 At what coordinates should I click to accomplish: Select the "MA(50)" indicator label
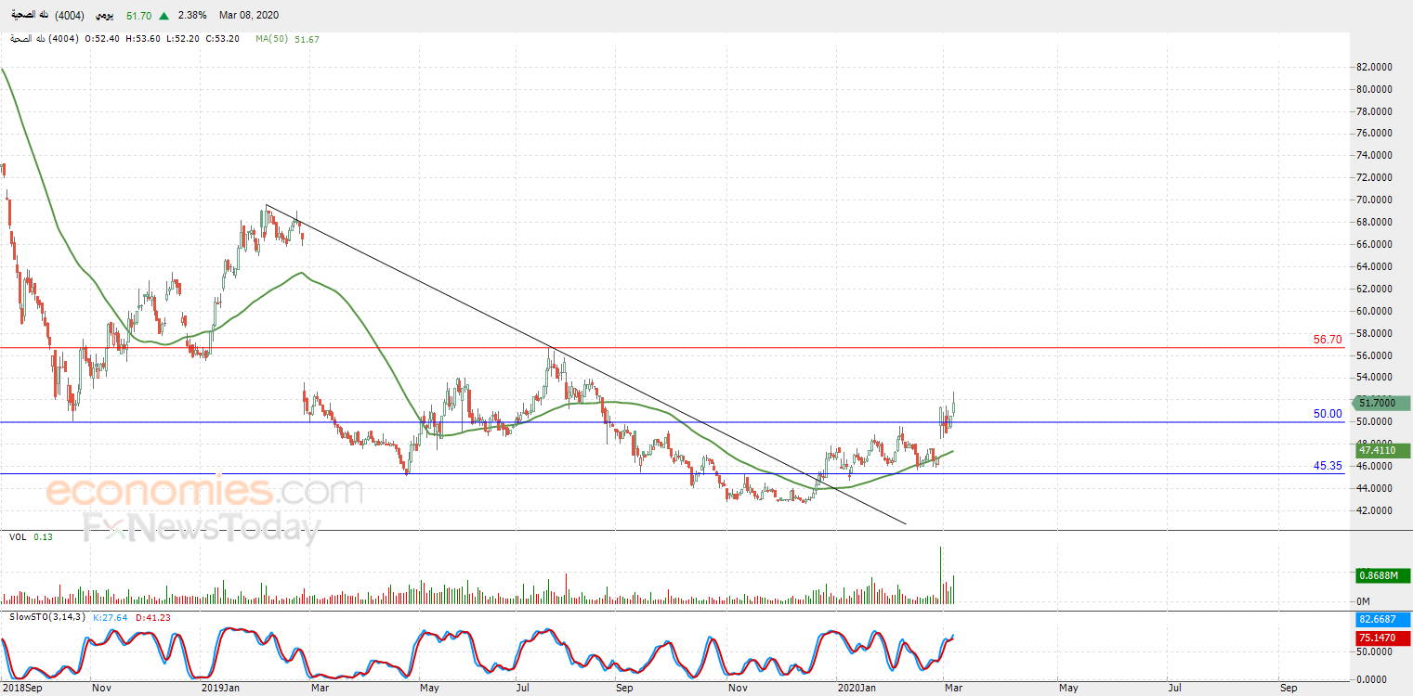273,38
